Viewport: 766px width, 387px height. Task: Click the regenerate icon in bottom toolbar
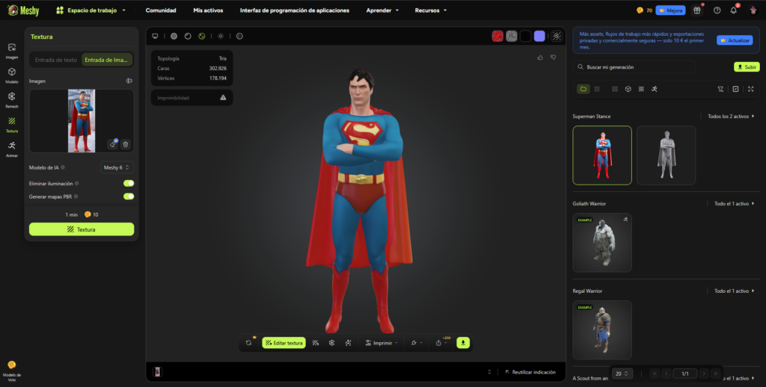pyautogui.click(x=248, y=343)
